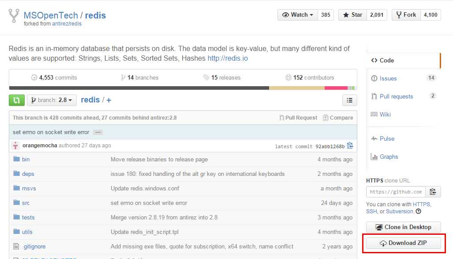Open the clone help question mark icon
453x259 pixels.
coord(418,212)
